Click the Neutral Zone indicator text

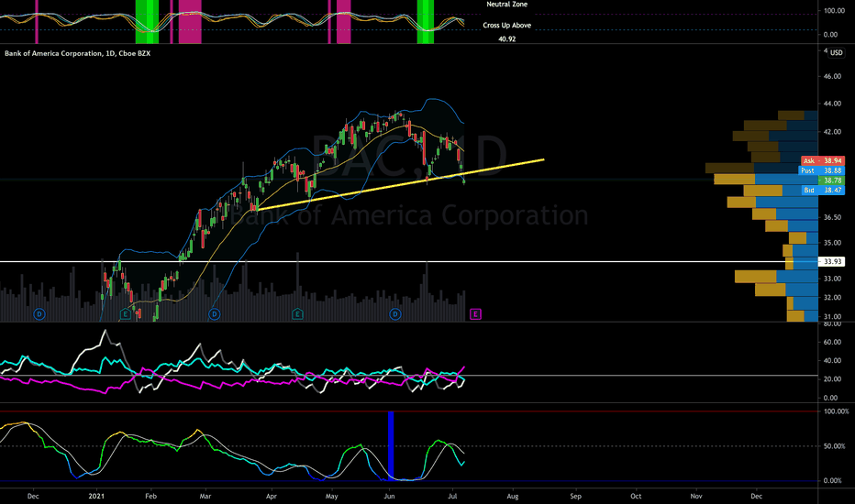pyautogui.click(x=506, y=5)
